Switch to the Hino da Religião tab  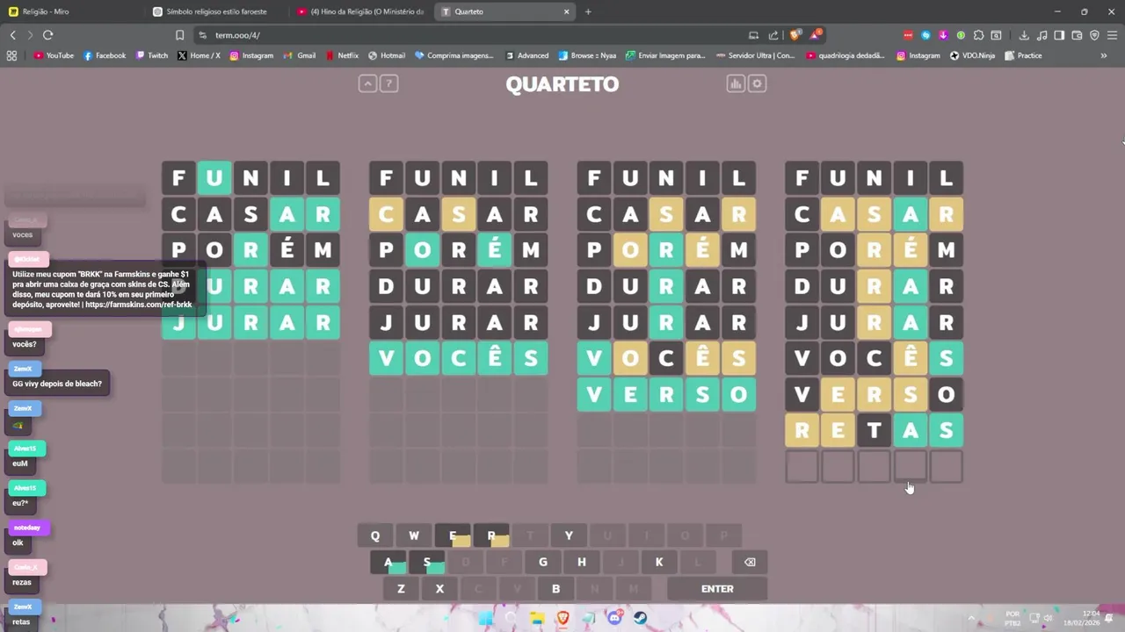[x=360, y=11]
